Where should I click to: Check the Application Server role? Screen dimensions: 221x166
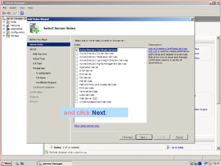77,67
